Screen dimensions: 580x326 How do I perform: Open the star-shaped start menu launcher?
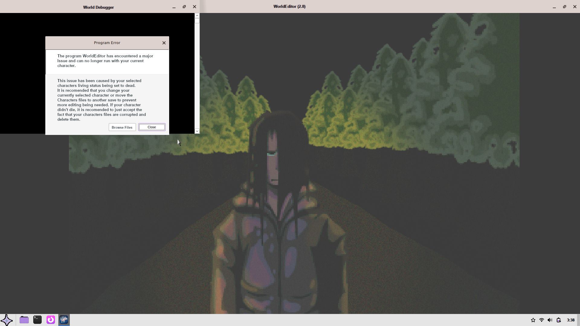click(x=7, y=320)
